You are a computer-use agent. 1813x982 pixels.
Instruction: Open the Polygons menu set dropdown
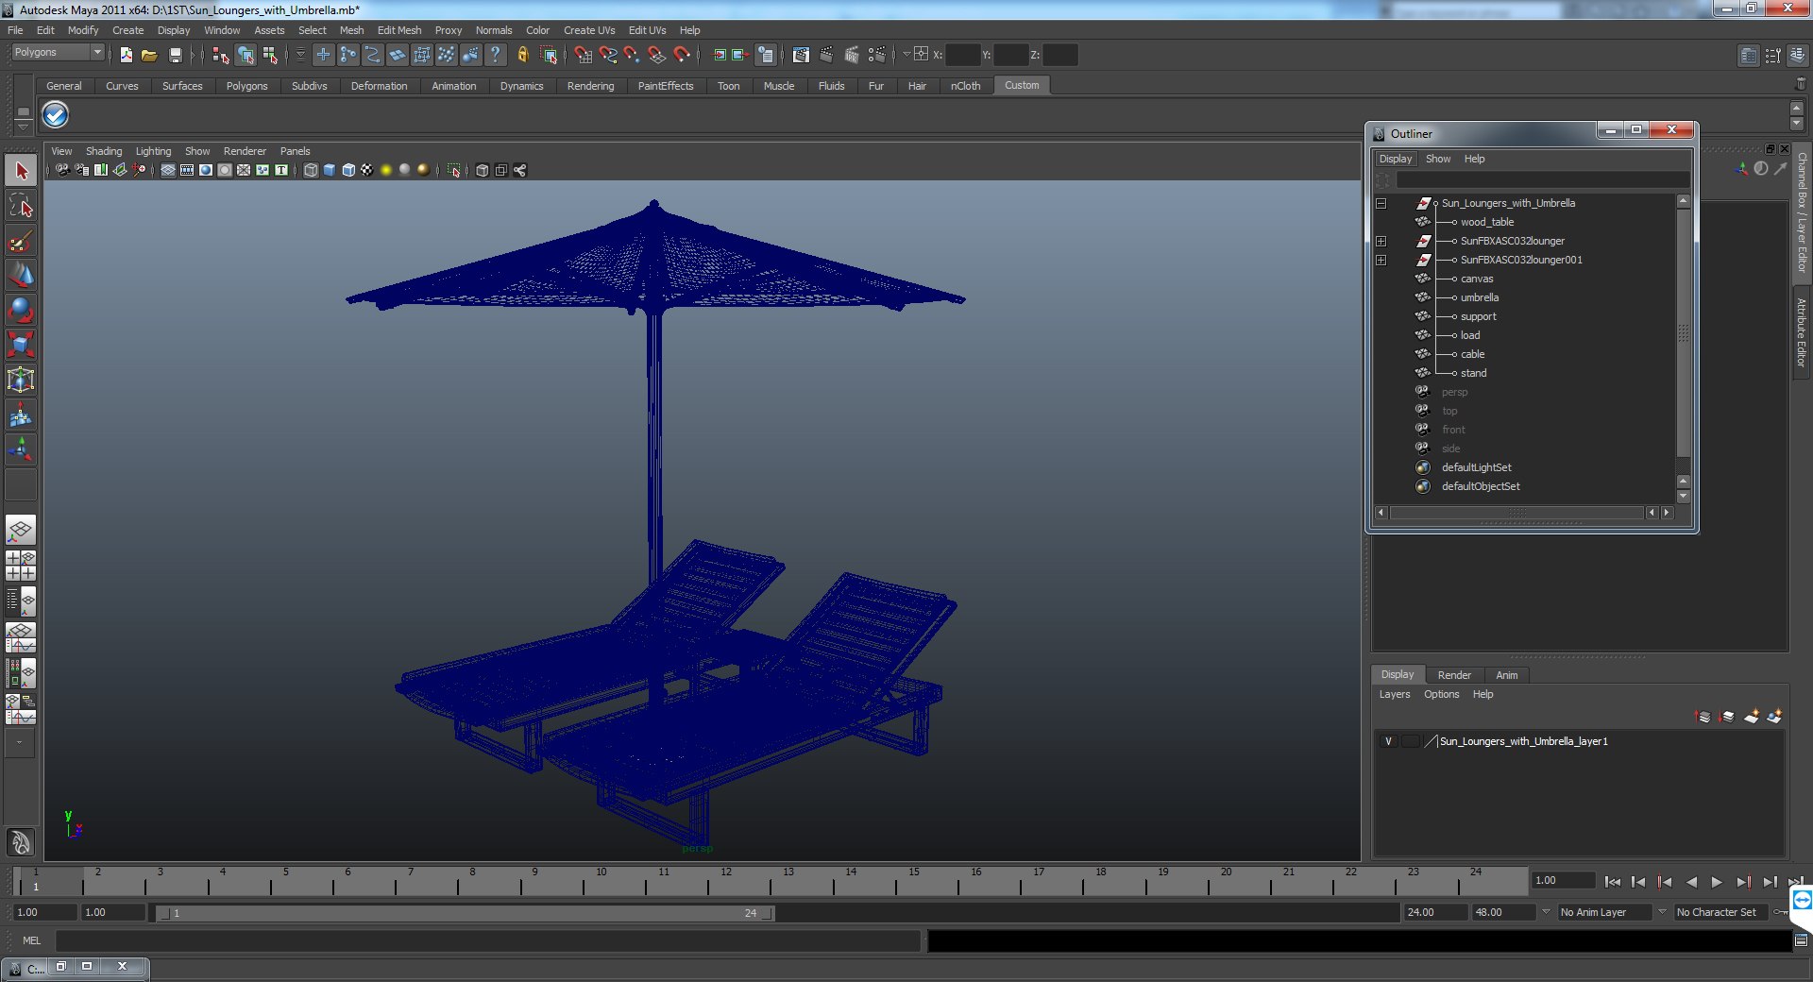[57, 53]
